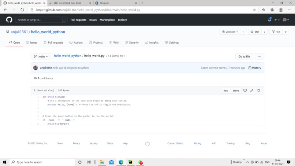
Task: Open Task View on taskbar
Action: (x=89, y=162)
